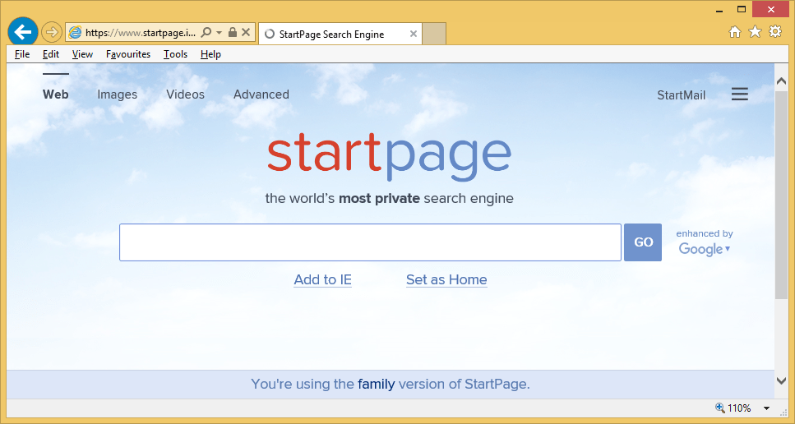This screenshot has width=795, height=424.
Task: Open the Tools gear icon
Action: (775, 32)
